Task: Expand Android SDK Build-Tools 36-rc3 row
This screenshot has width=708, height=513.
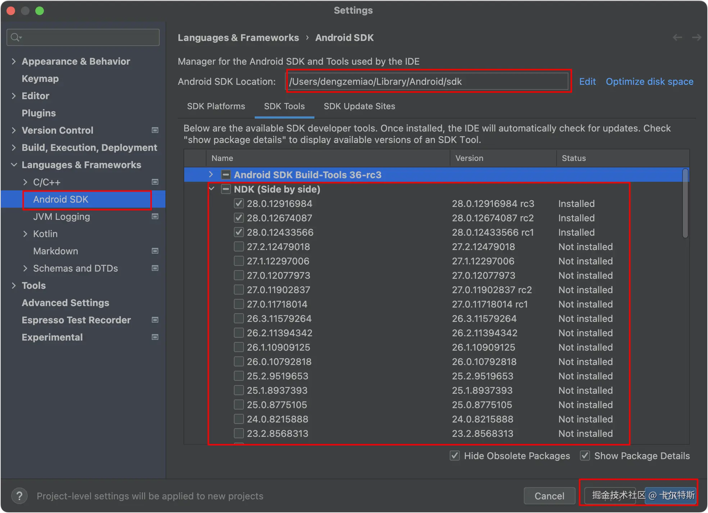Action: [211, 175]
